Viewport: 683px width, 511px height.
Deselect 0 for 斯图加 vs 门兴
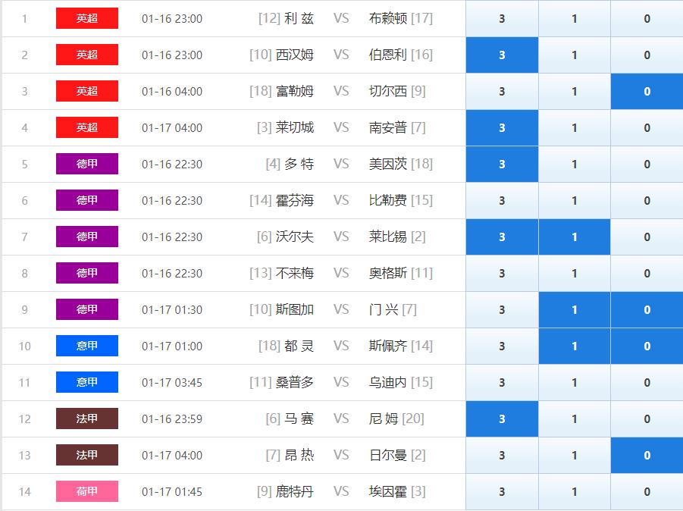click(647, 309)
